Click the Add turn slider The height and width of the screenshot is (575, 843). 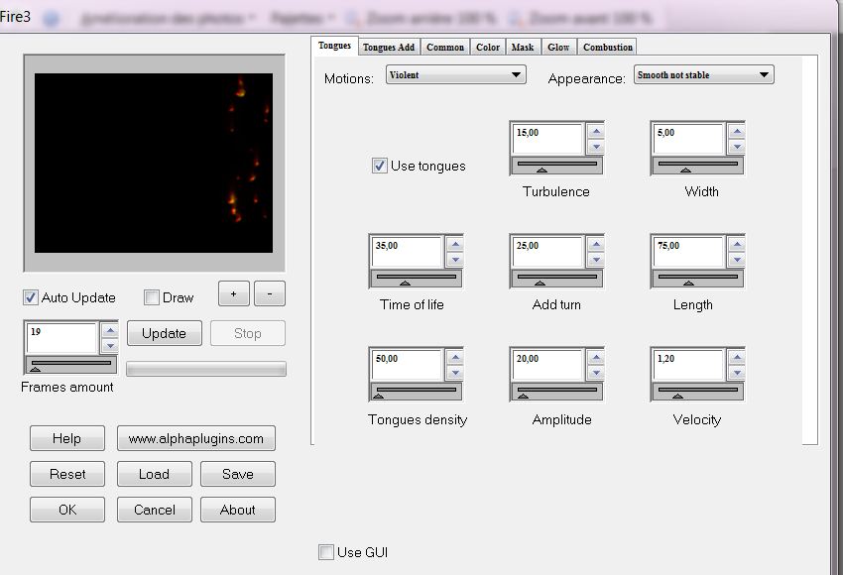[x=556, y=279]
